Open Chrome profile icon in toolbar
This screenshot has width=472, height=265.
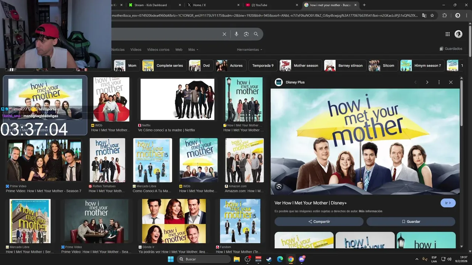coord(458,15)
